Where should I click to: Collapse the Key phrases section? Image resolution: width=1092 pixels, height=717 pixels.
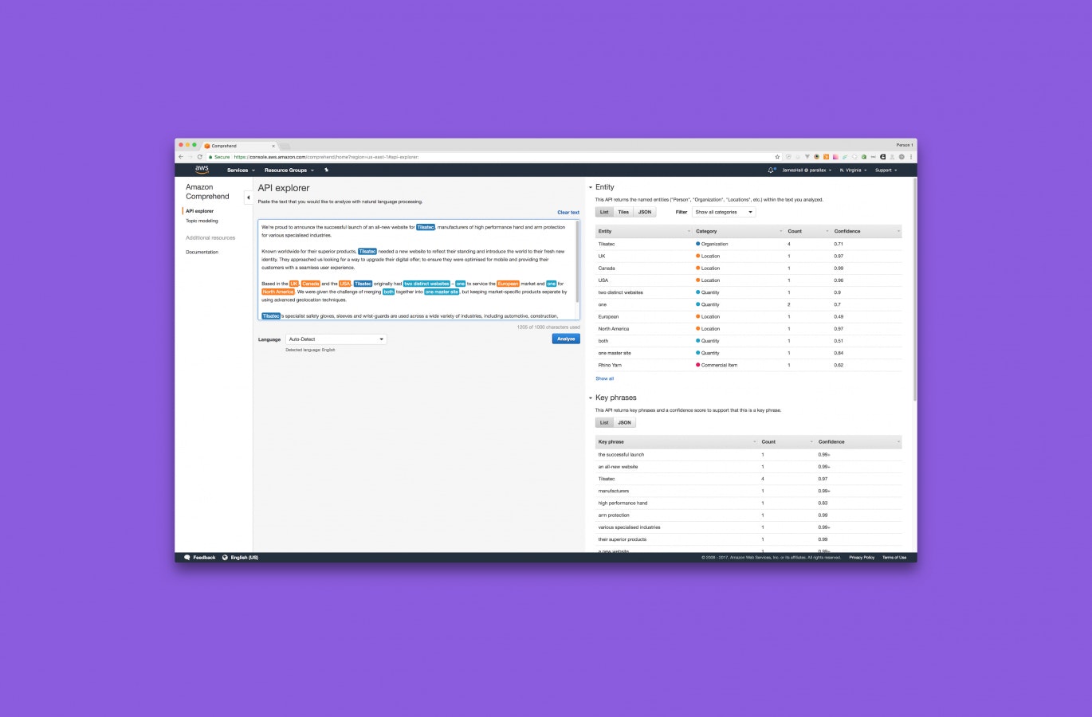tap(591, 398)
